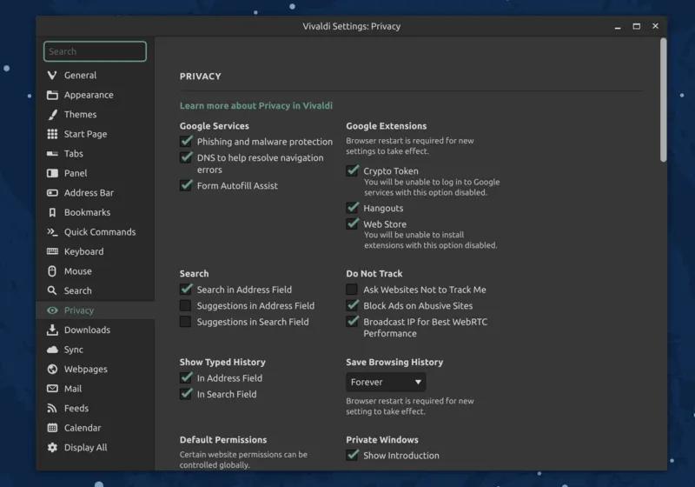Screen dimensions: 695x487
Task: Click the Bookmarks icon in sidebar
Action: pyautogui.click(x=52, y=212)
